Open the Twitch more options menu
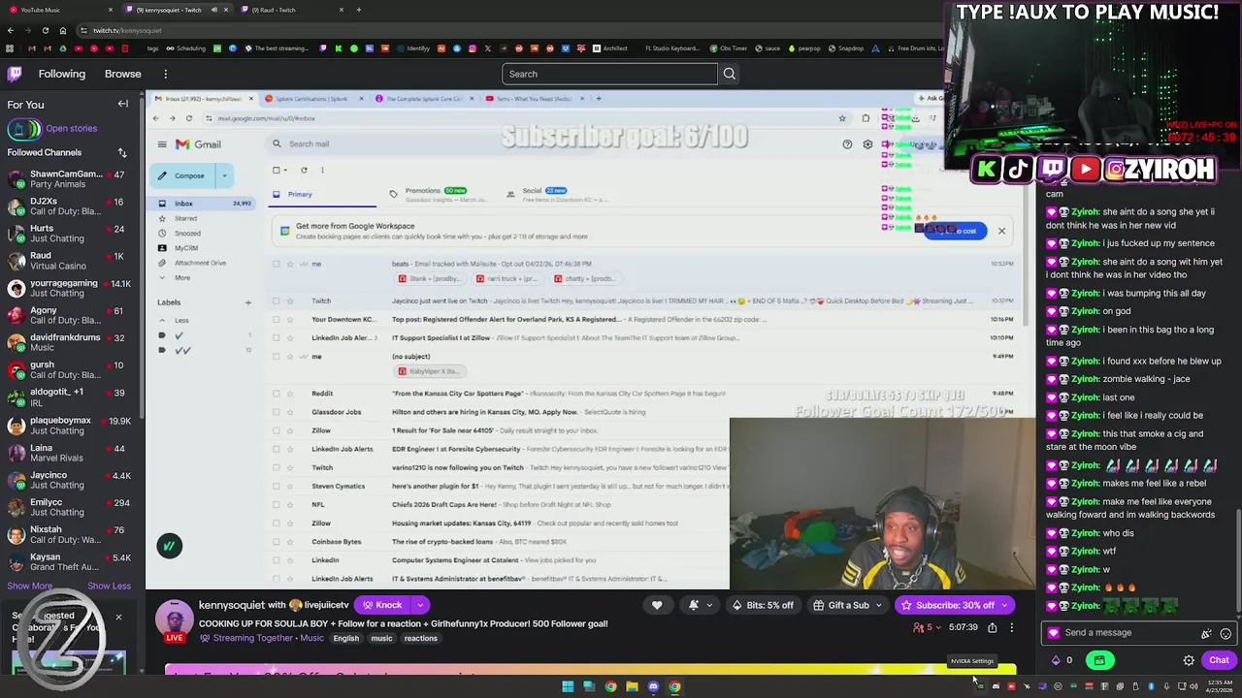 pos(165,74)
